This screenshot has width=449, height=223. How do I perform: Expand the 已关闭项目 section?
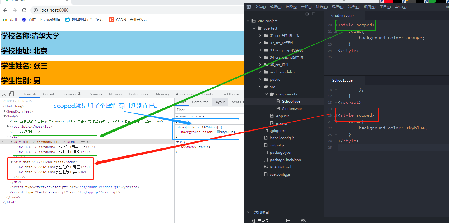point(248,212)
